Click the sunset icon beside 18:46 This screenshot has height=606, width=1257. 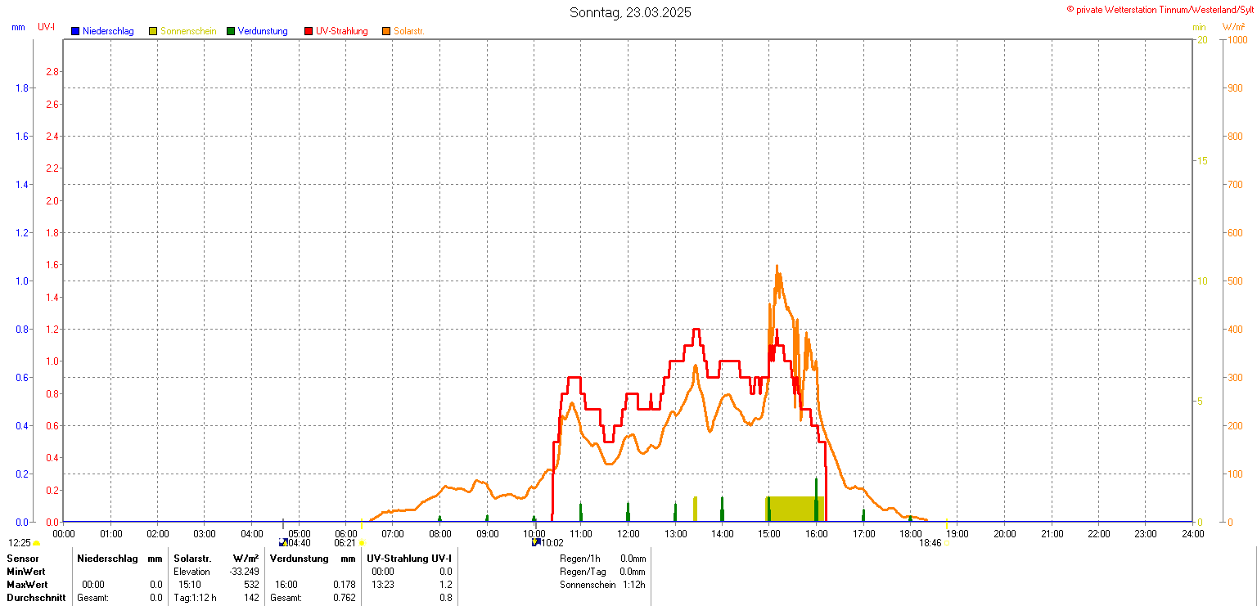click(x=946, y=543)
